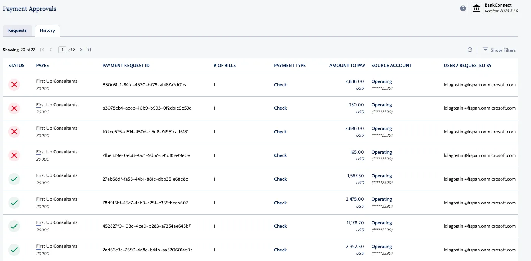The image size is (531, 261).
Task: Go to first page arrow
Action: 42,50
